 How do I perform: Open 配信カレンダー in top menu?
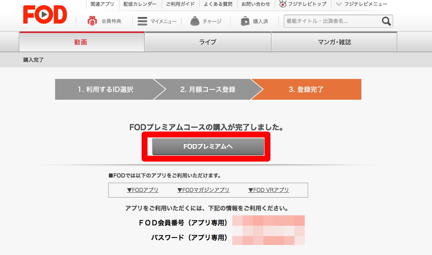coord(140,4)
